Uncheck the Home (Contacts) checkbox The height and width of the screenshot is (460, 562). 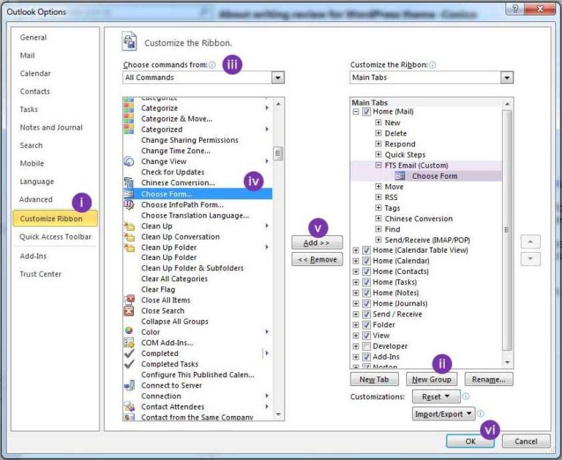tap(367, 272)
